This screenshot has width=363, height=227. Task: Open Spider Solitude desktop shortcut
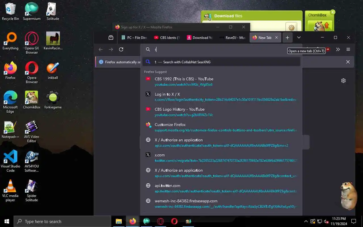[x=32, y=191]
